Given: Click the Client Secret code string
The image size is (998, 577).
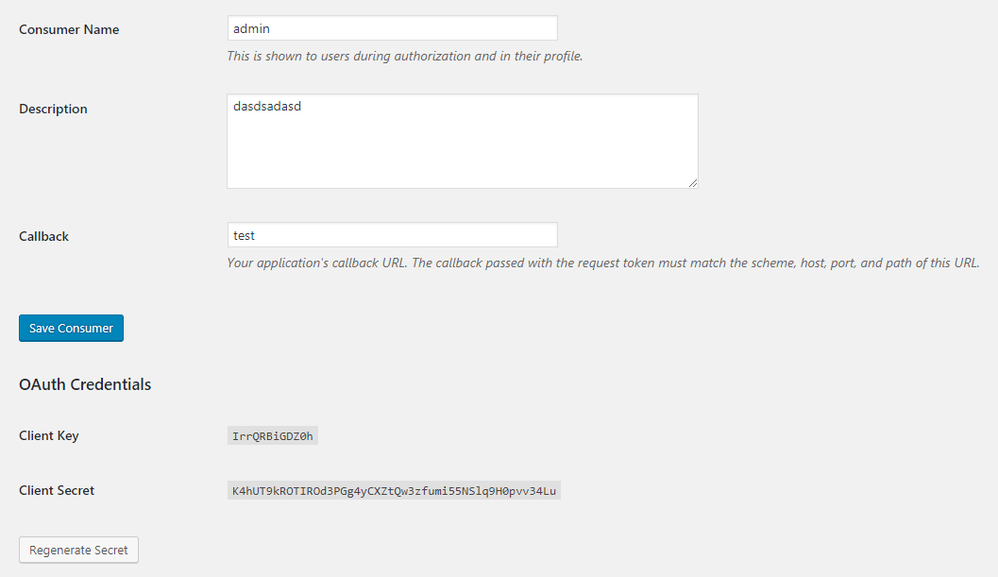Looking at the screenshot, I should coord(394,491).
